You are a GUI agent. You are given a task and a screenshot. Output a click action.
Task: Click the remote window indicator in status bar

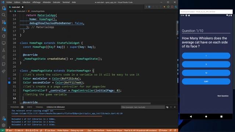[3, 131]
